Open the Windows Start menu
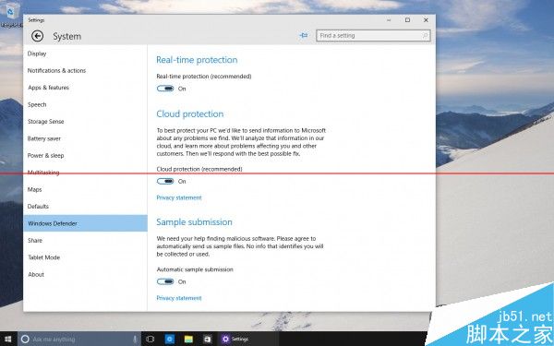The width and height of the screenshot is (554, 346). [7, 340]
